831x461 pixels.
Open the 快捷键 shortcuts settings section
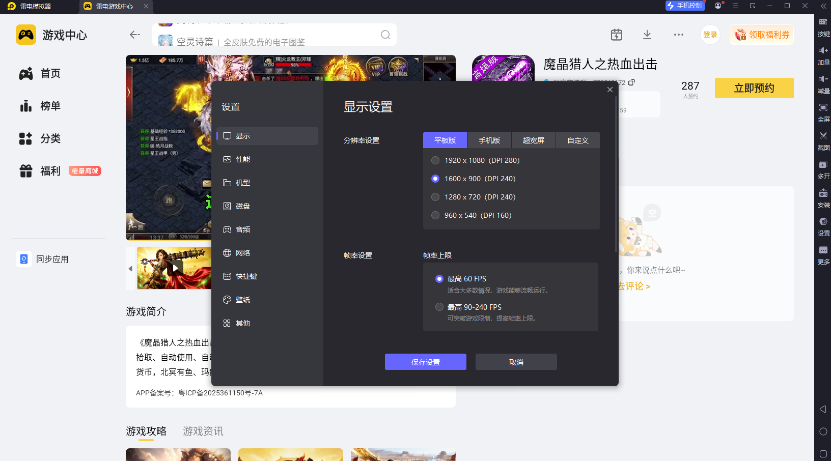[267, 276]
